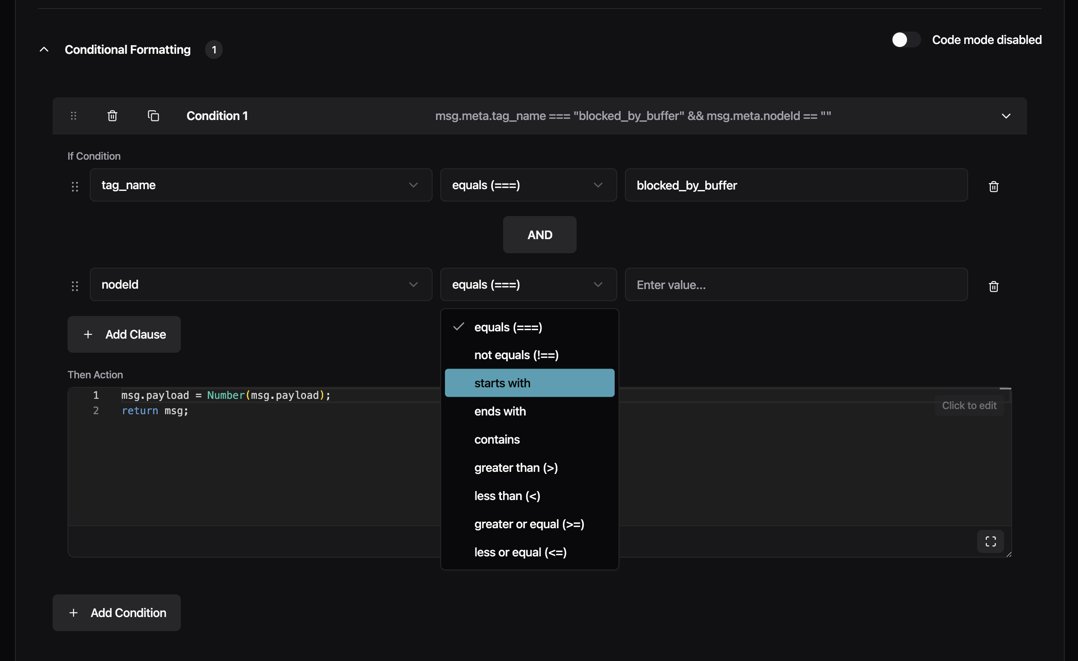Choose the 'starts with' operator

(x=529, y=383)
